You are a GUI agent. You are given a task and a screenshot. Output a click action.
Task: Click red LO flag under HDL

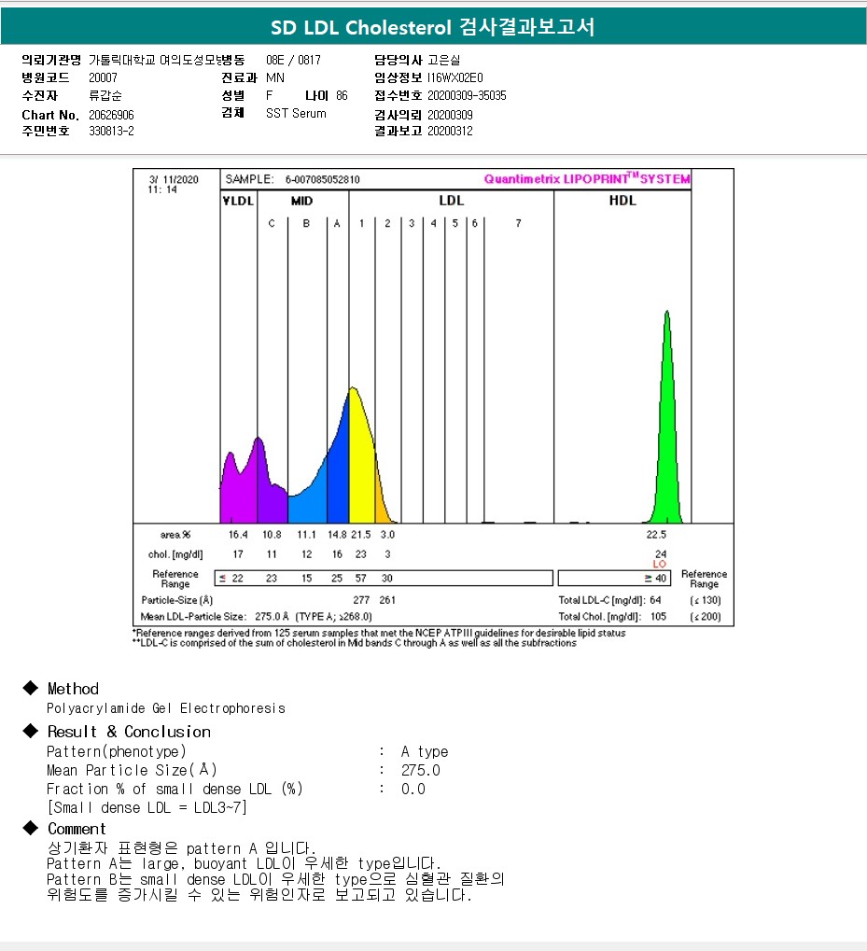660,564
